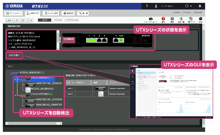
Task: Select the マップ view tab
Action: pyautogui.click(x=44, y=20)
